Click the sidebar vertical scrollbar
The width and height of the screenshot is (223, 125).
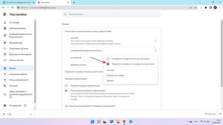(x=35, y=59)
